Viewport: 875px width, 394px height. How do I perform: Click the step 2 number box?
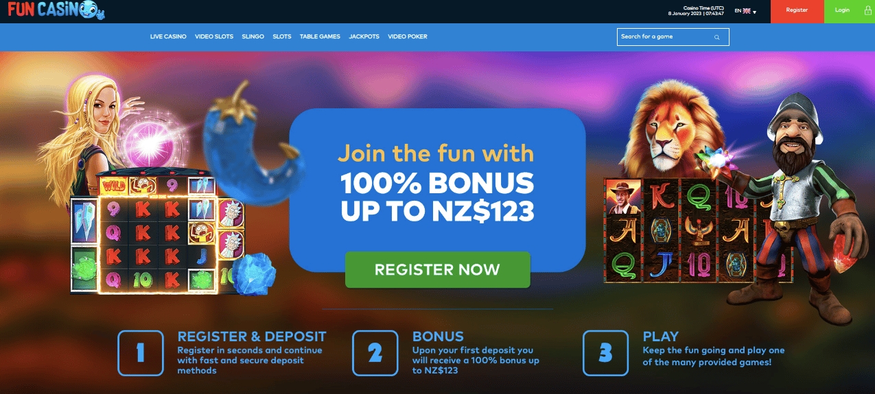(375, 353)
